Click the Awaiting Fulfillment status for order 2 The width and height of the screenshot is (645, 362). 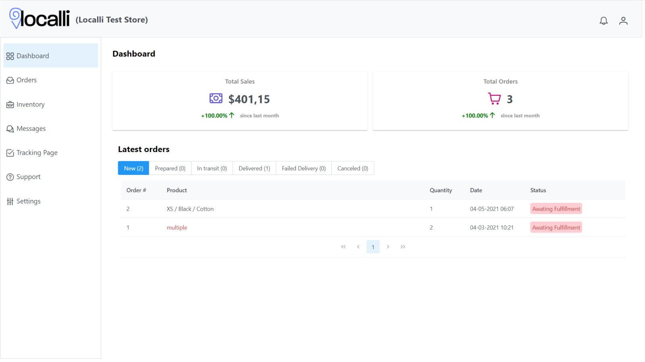(556, 209)
